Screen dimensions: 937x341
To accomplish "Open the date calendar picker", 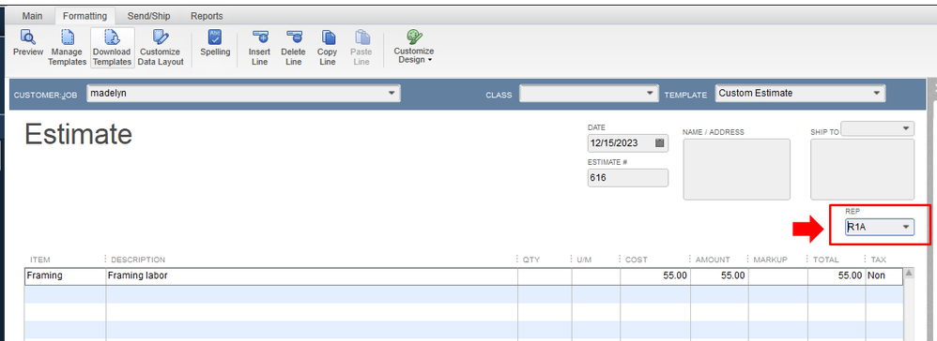I will 660,143.
